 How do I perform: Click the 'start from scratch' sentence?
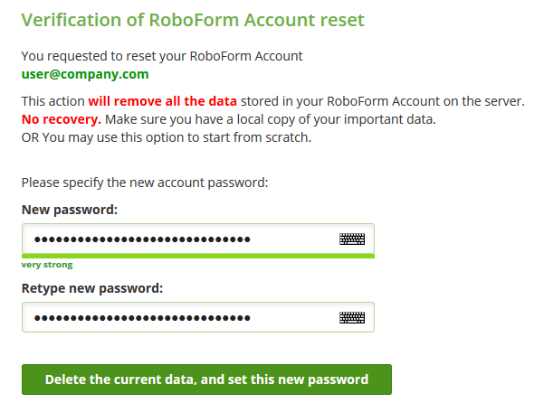pyautogui.click(x=167, y=137)
